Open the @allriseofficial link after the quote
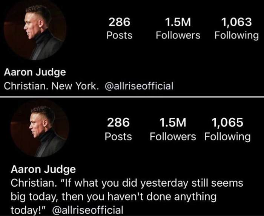Viewport: 264px width, 216px height. pos(89,210)
